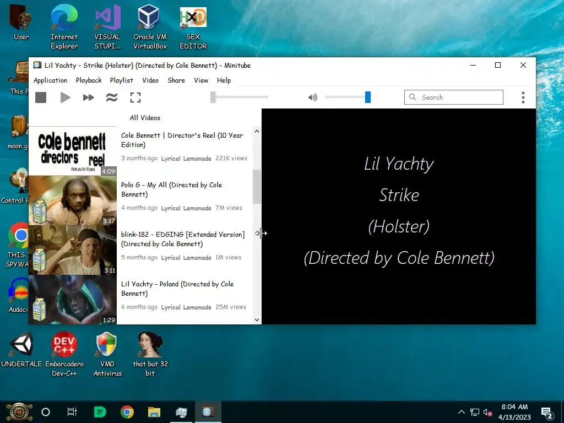Open File Explorer from the taskbar
This screenshot has width=564, height=423.
tap(154, 412)
